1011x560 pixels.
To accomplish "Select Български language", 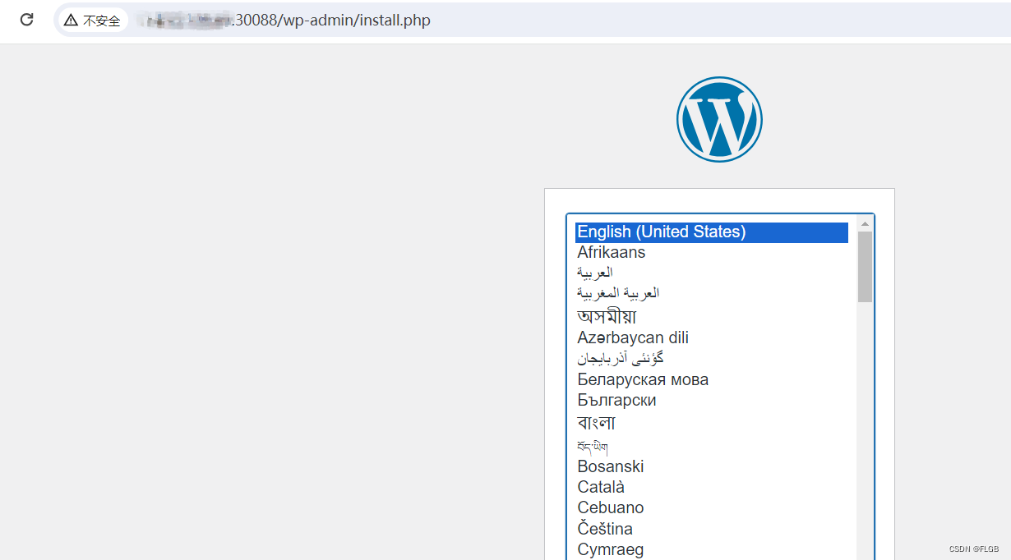I will click(x=712, y=400).
